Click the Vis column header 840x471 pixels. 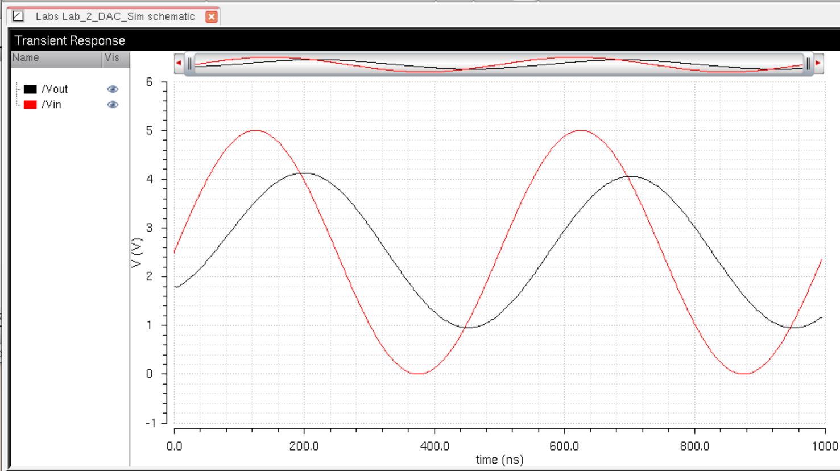click(112, 58)
